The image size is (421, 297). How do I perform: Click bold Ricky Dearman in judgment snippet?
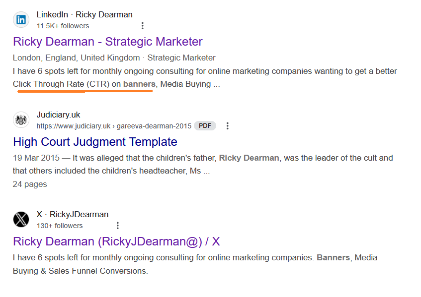point(249,158)
